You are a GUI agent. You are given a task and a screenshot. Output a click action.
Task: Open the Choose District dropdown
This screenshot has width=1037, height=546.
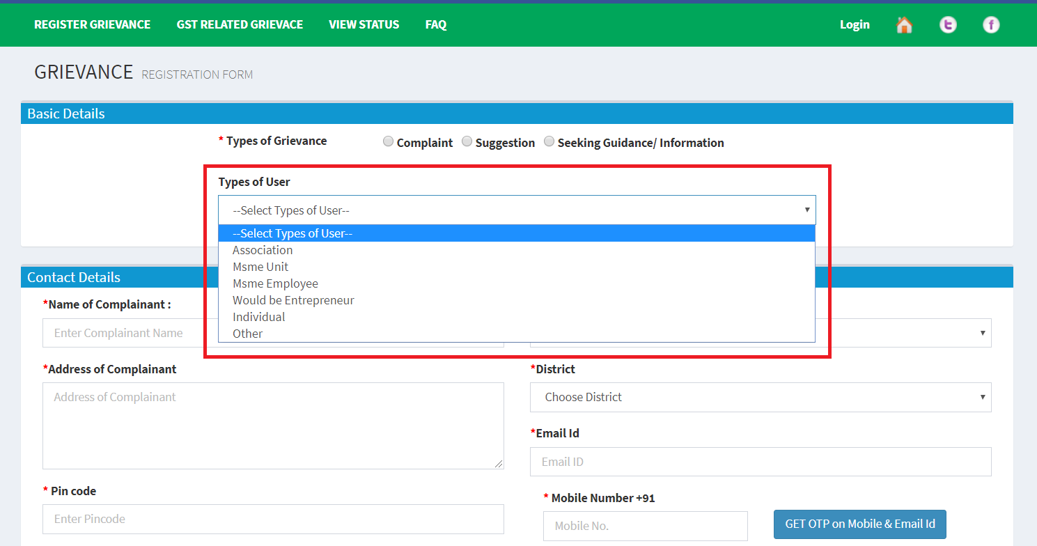(760, 397)
